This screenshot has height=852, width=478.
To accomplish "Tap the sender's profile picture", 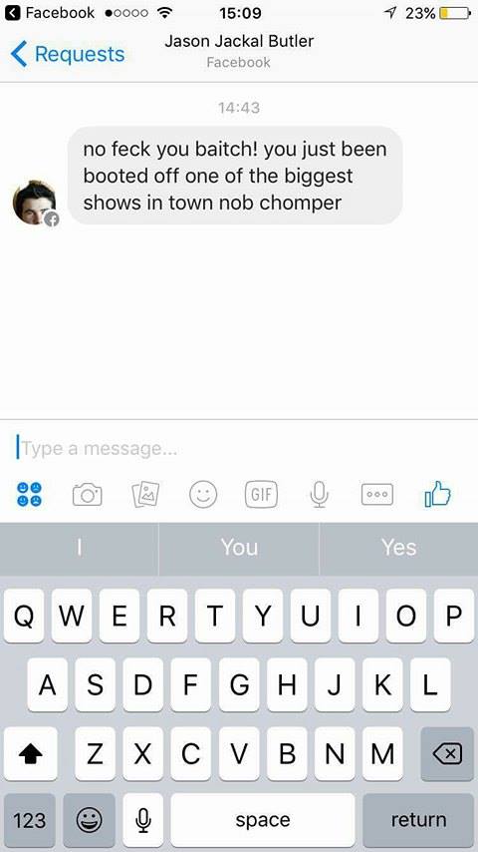I will click(34, 203).
